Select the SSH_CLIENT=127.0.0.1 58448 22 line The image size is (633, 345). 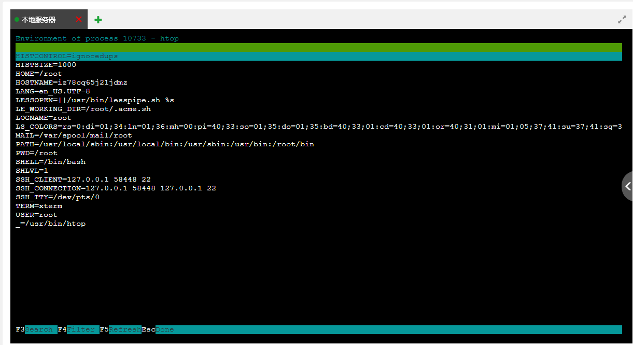[83, 180]
